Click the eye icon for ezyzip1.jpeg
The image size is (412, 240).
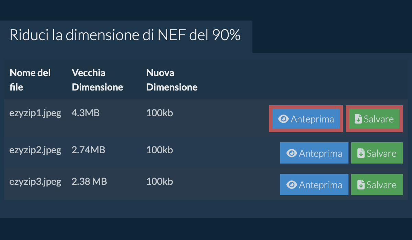(x=284, y=119)
